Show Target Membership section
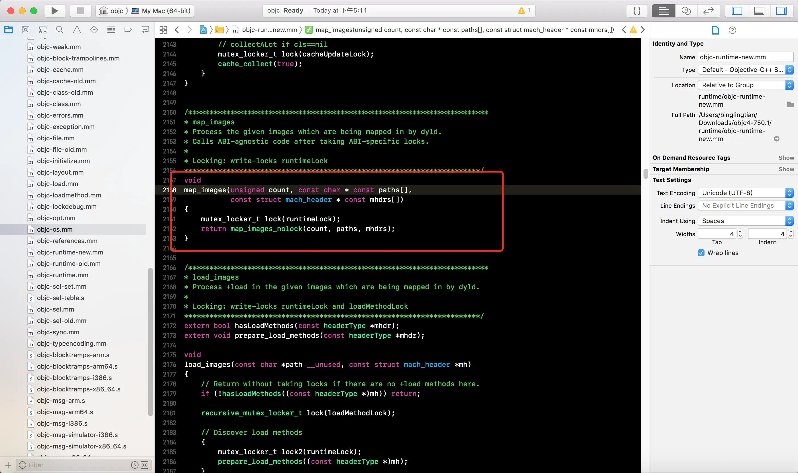798x473 pixels. (786, 169)
